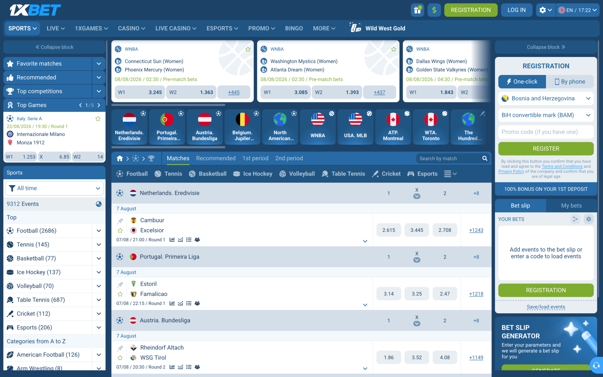Select USA. MLB league tile
This screenshot has width=603, height=377.
pos(355,127)
